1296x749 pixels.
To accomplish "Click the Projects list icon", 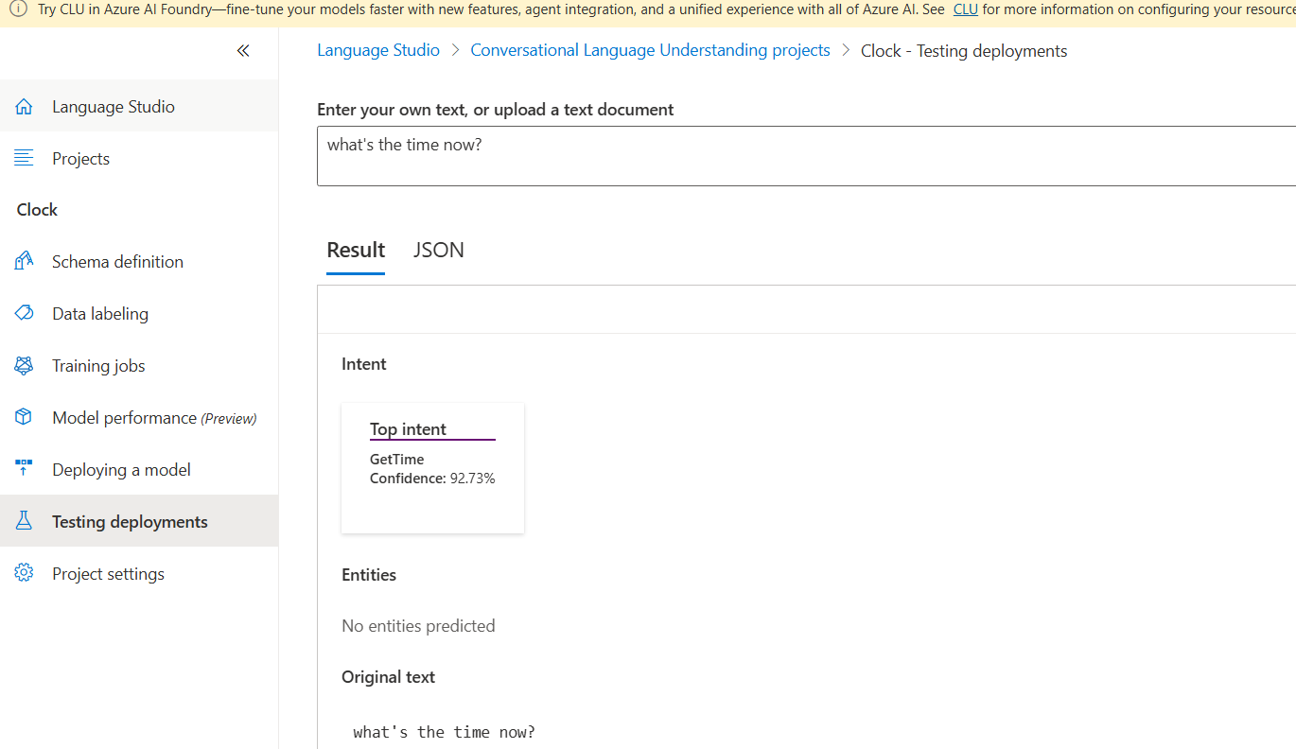I will (x=25, y=158).
